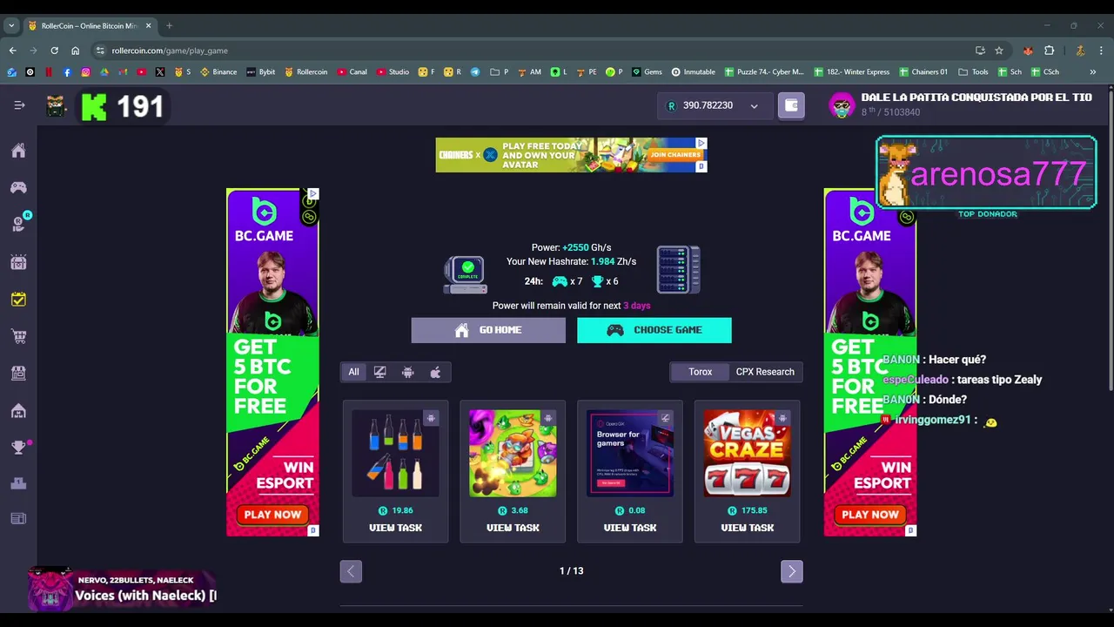The width and height of the screenshot is (1114, 627).
Task: Open the Chainers 01 bookmark
Action: tap(923, 72)
